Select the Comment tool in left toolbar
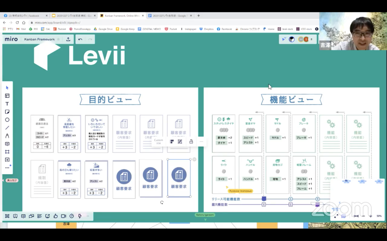The height and width of the screenshot is (241, 387). [x=7, y=144]
